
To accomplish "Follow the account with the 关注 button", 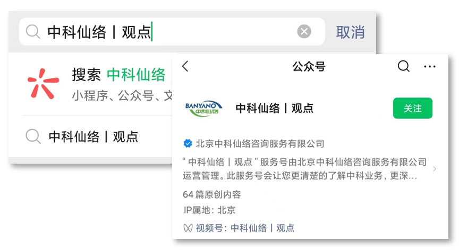I will point(412,108).
